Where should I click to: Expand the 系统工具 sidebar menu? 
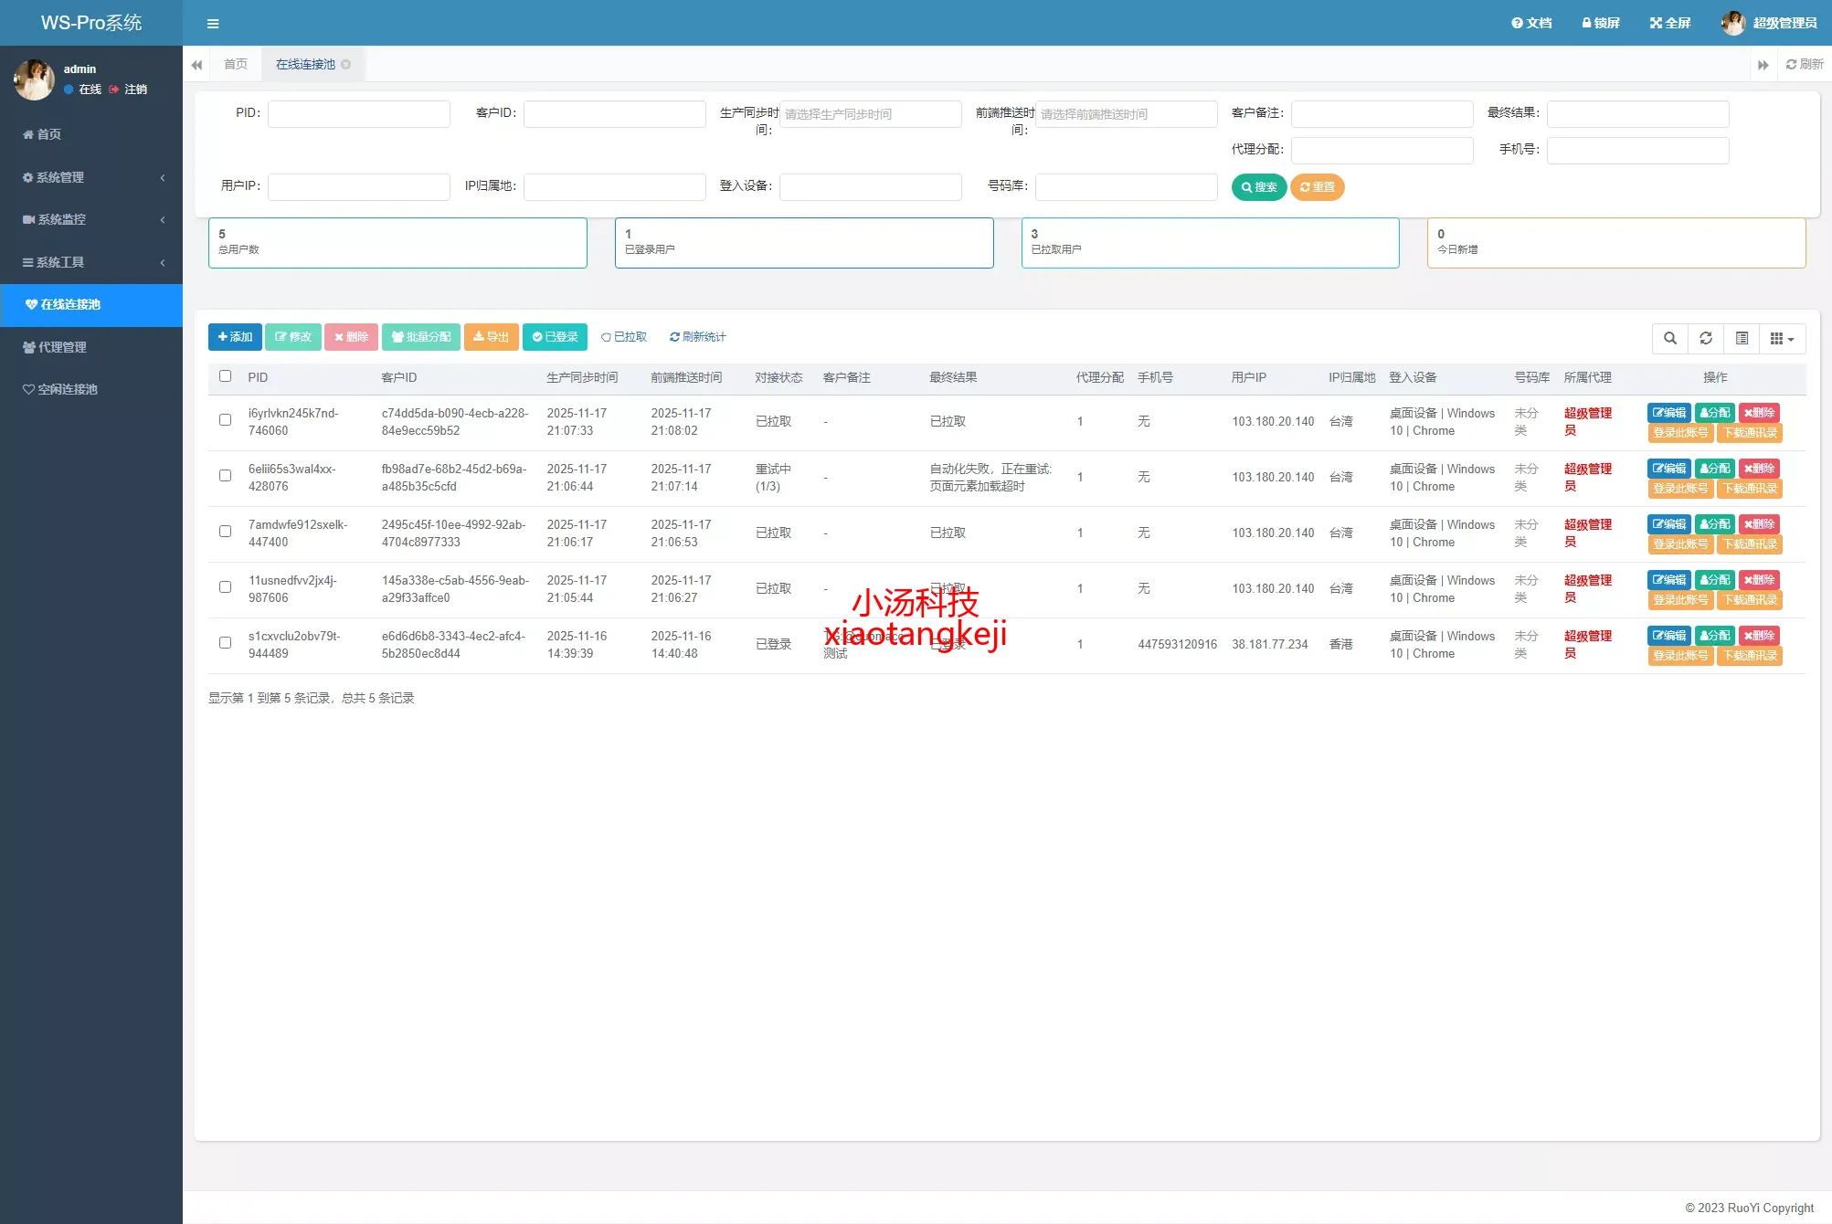pyautogui.click(x=91, y=262)
